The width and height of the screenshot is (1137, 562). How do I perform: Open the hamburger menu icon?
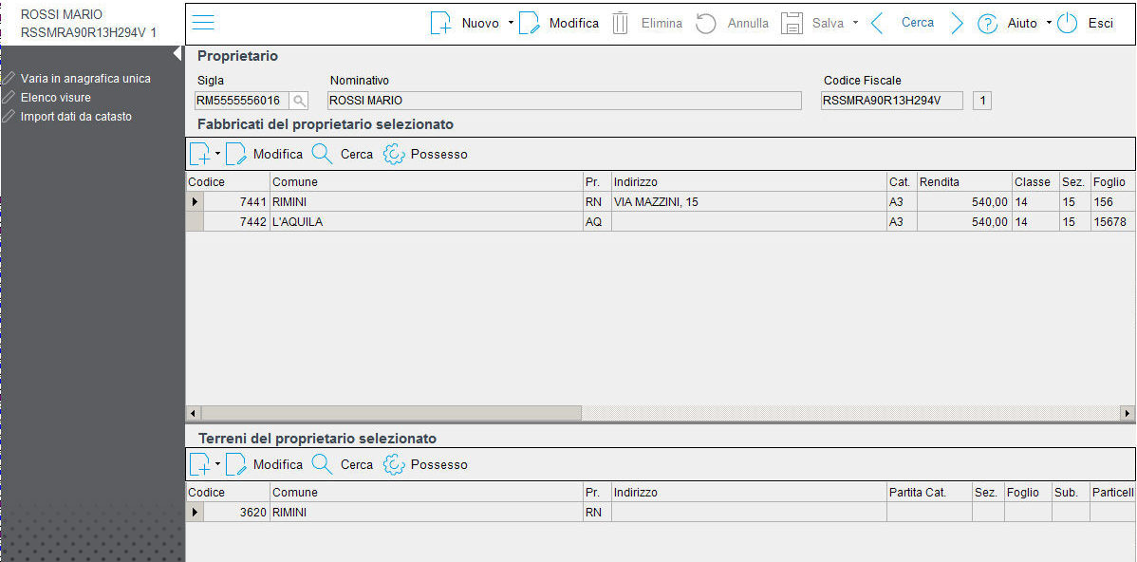(203, 23)
